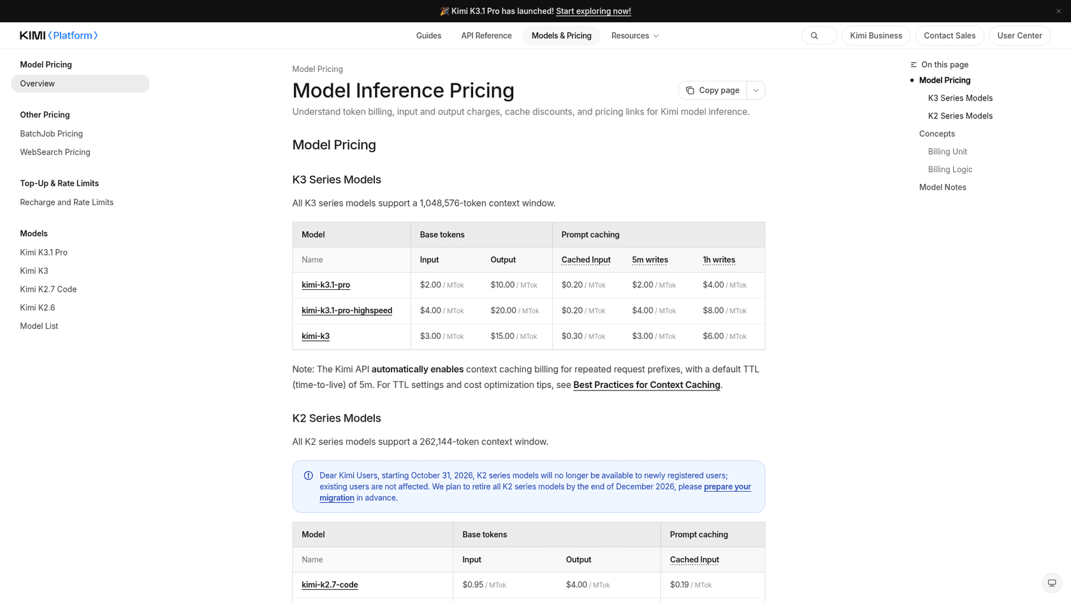Image resolution: width=1071 pixels, height=602 pixels.
Task: Click the Kimi Business button
Action: coord(876,36)
